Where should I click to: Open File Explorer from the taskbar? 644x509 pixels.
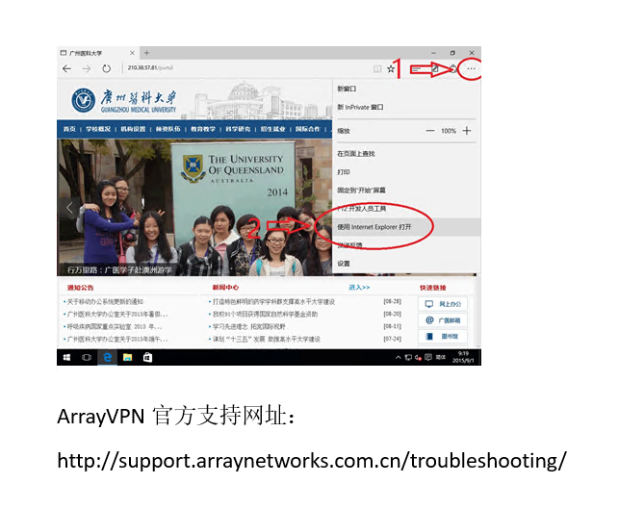click(x=128, y=357)
